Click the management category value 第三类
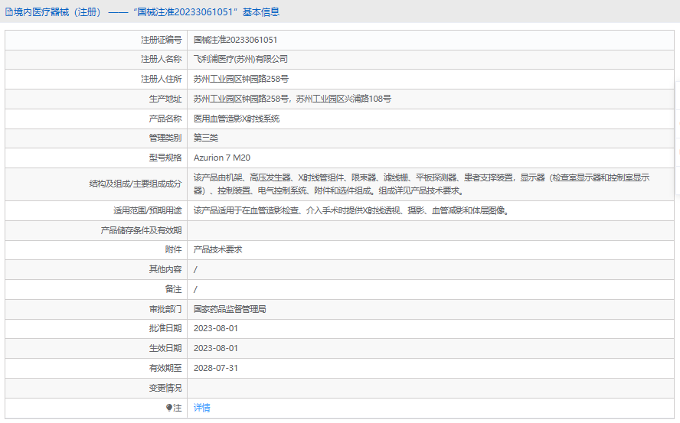This screenshot has height=423, width=680. [x=206, y=138]
